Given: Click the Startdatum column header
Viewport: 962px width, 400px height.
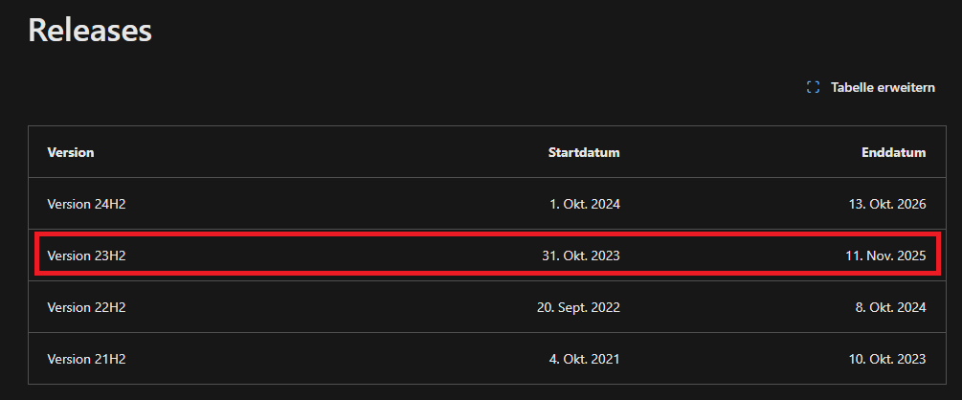Looking at the screenshot, I should (x=584, y=152).
